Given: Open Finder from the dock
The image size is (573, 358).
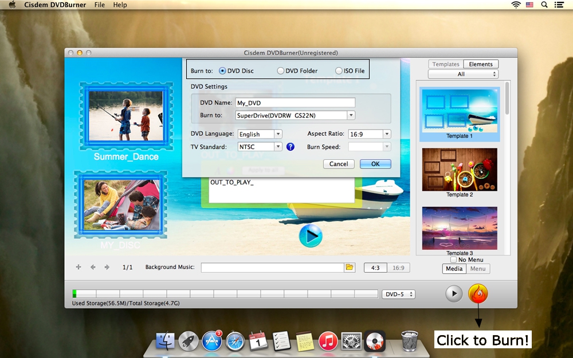Looking at the screenshot, I should click(165, 341).
